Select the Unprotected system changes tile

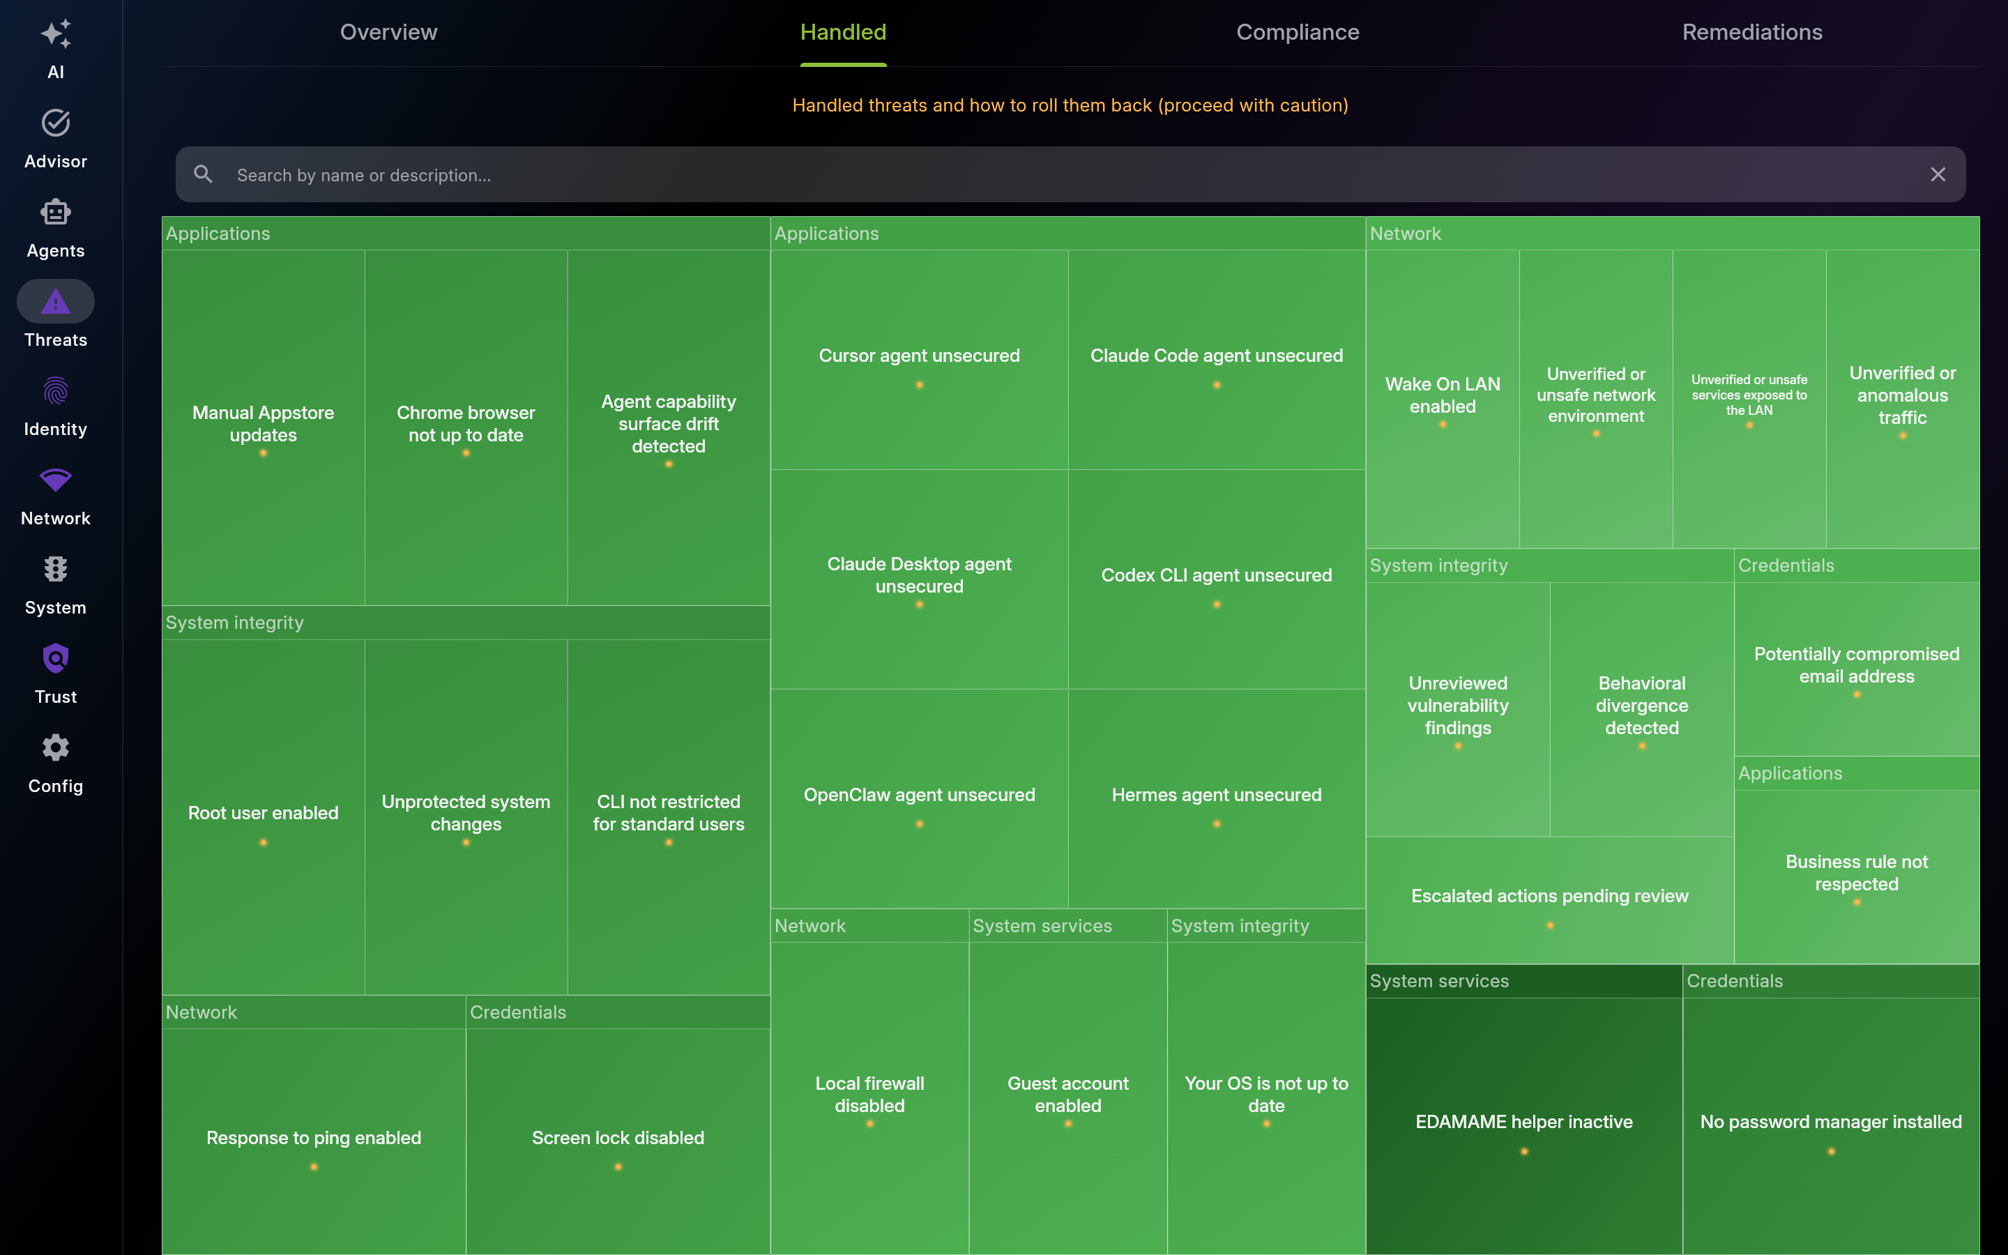coord(466,816)
